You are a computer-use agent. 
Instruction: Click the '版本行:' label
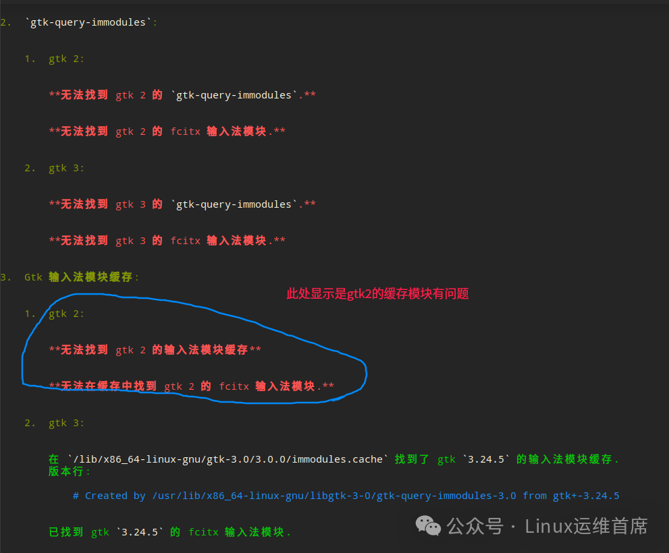[69, 471]
